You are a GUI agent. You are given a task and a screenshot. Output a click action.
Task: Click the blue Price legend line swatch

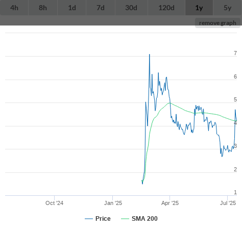point(89,219)
